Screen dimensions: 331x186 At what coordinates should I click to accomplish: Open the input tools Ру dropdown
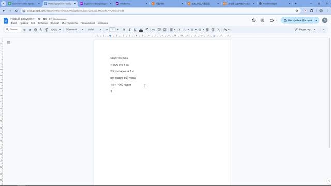pyautogui.click(x=227, y=30)
